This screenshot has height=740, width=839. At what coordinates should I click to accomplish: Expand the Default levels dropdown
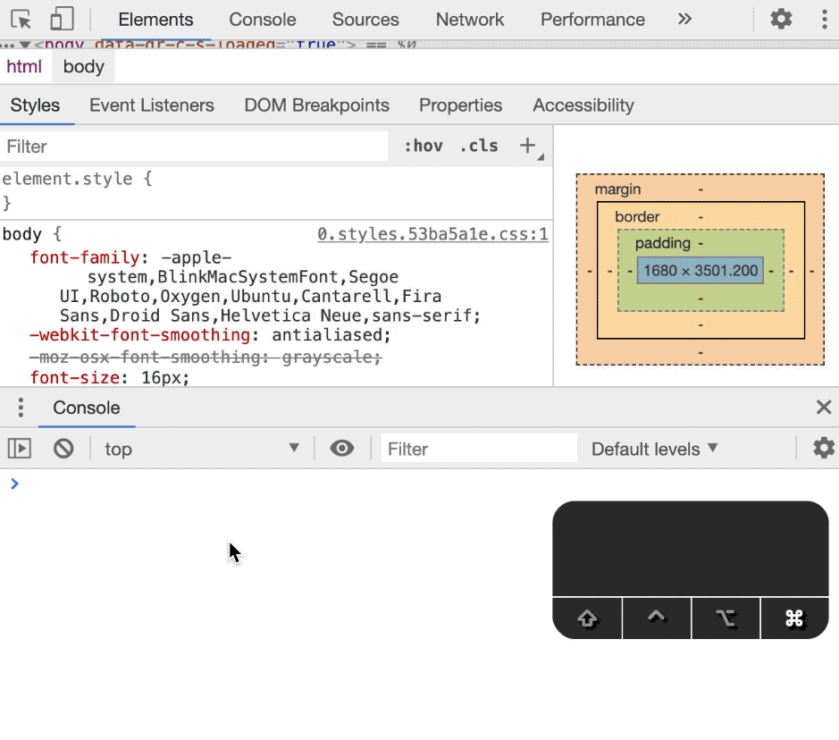tap(654, 449)
